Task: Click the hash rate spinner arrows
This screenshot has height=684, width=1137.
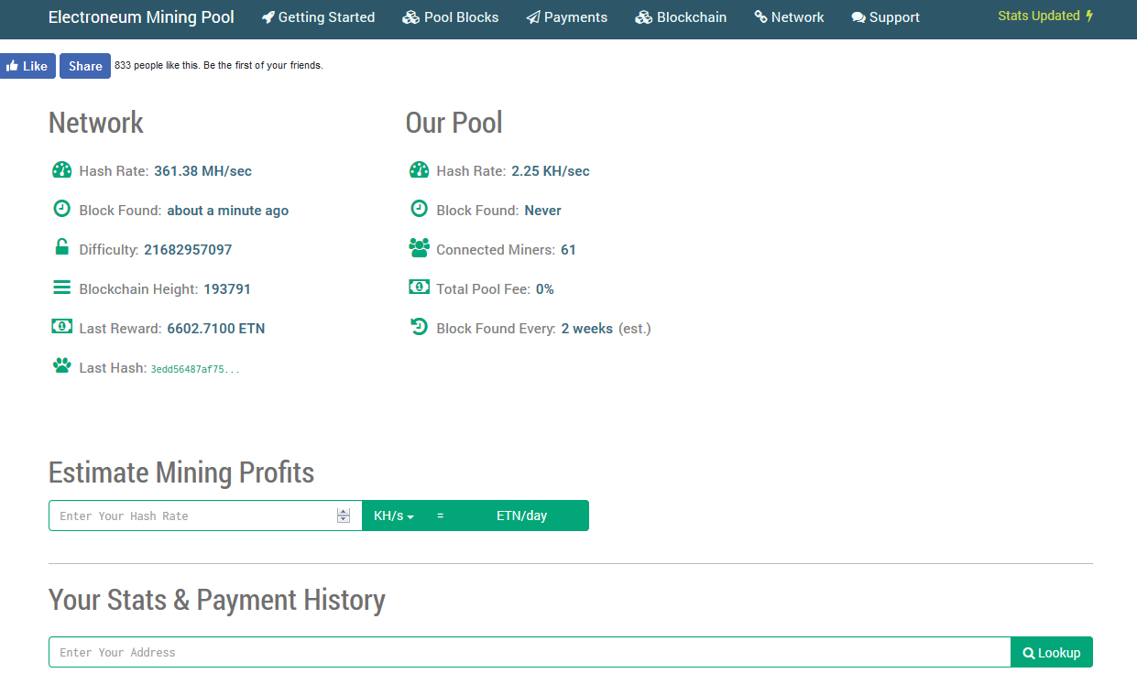Action: (x=344, y=516)
